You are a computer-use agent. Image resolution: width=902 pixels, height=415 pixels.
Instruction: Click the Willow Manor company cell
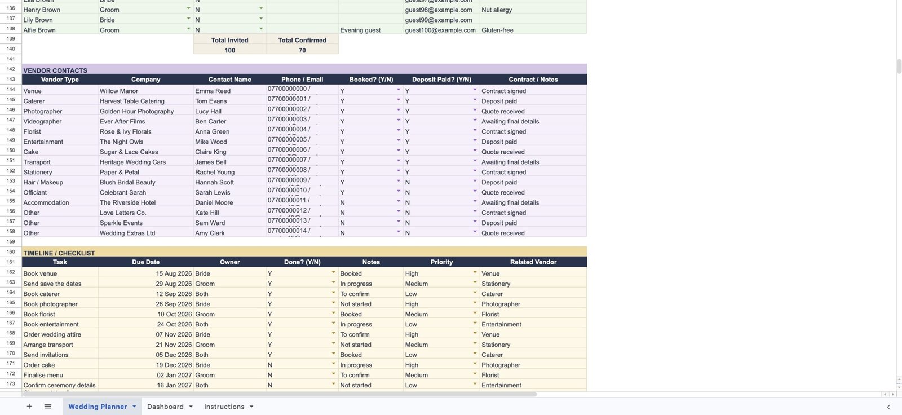click(x=146, y=91)
